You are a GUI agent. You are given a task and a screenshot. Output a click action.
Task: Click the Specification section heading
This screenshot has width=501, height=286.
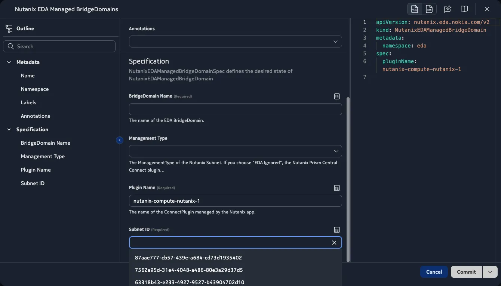coord(149,61)
